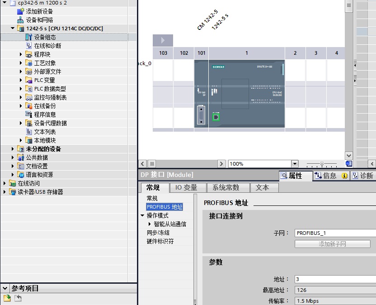376x305 pixels.
Task: Click the rack expand arrow button above slot 103
Action: [x=163, y=40]
